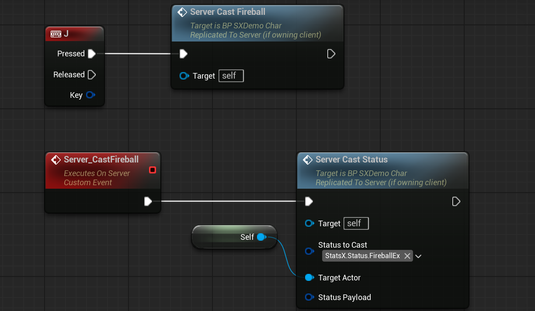Screen dimensions: 535x311
Task: Click the Target input pin on Server Cast Fireball
Action: (184, 76)
